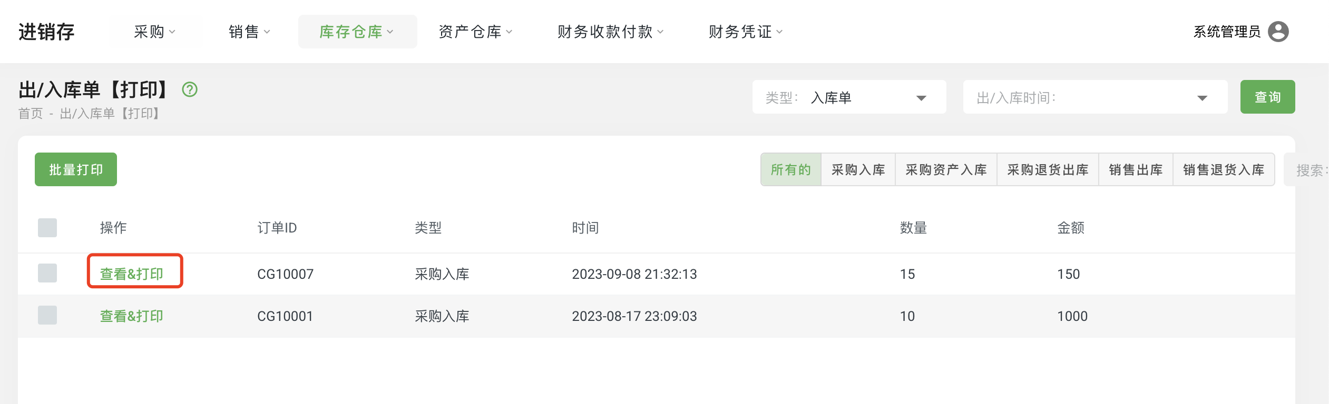The image size is (1329, 404).
Task: Click 查看&打印 link for order CG10007
Action: 132,274
